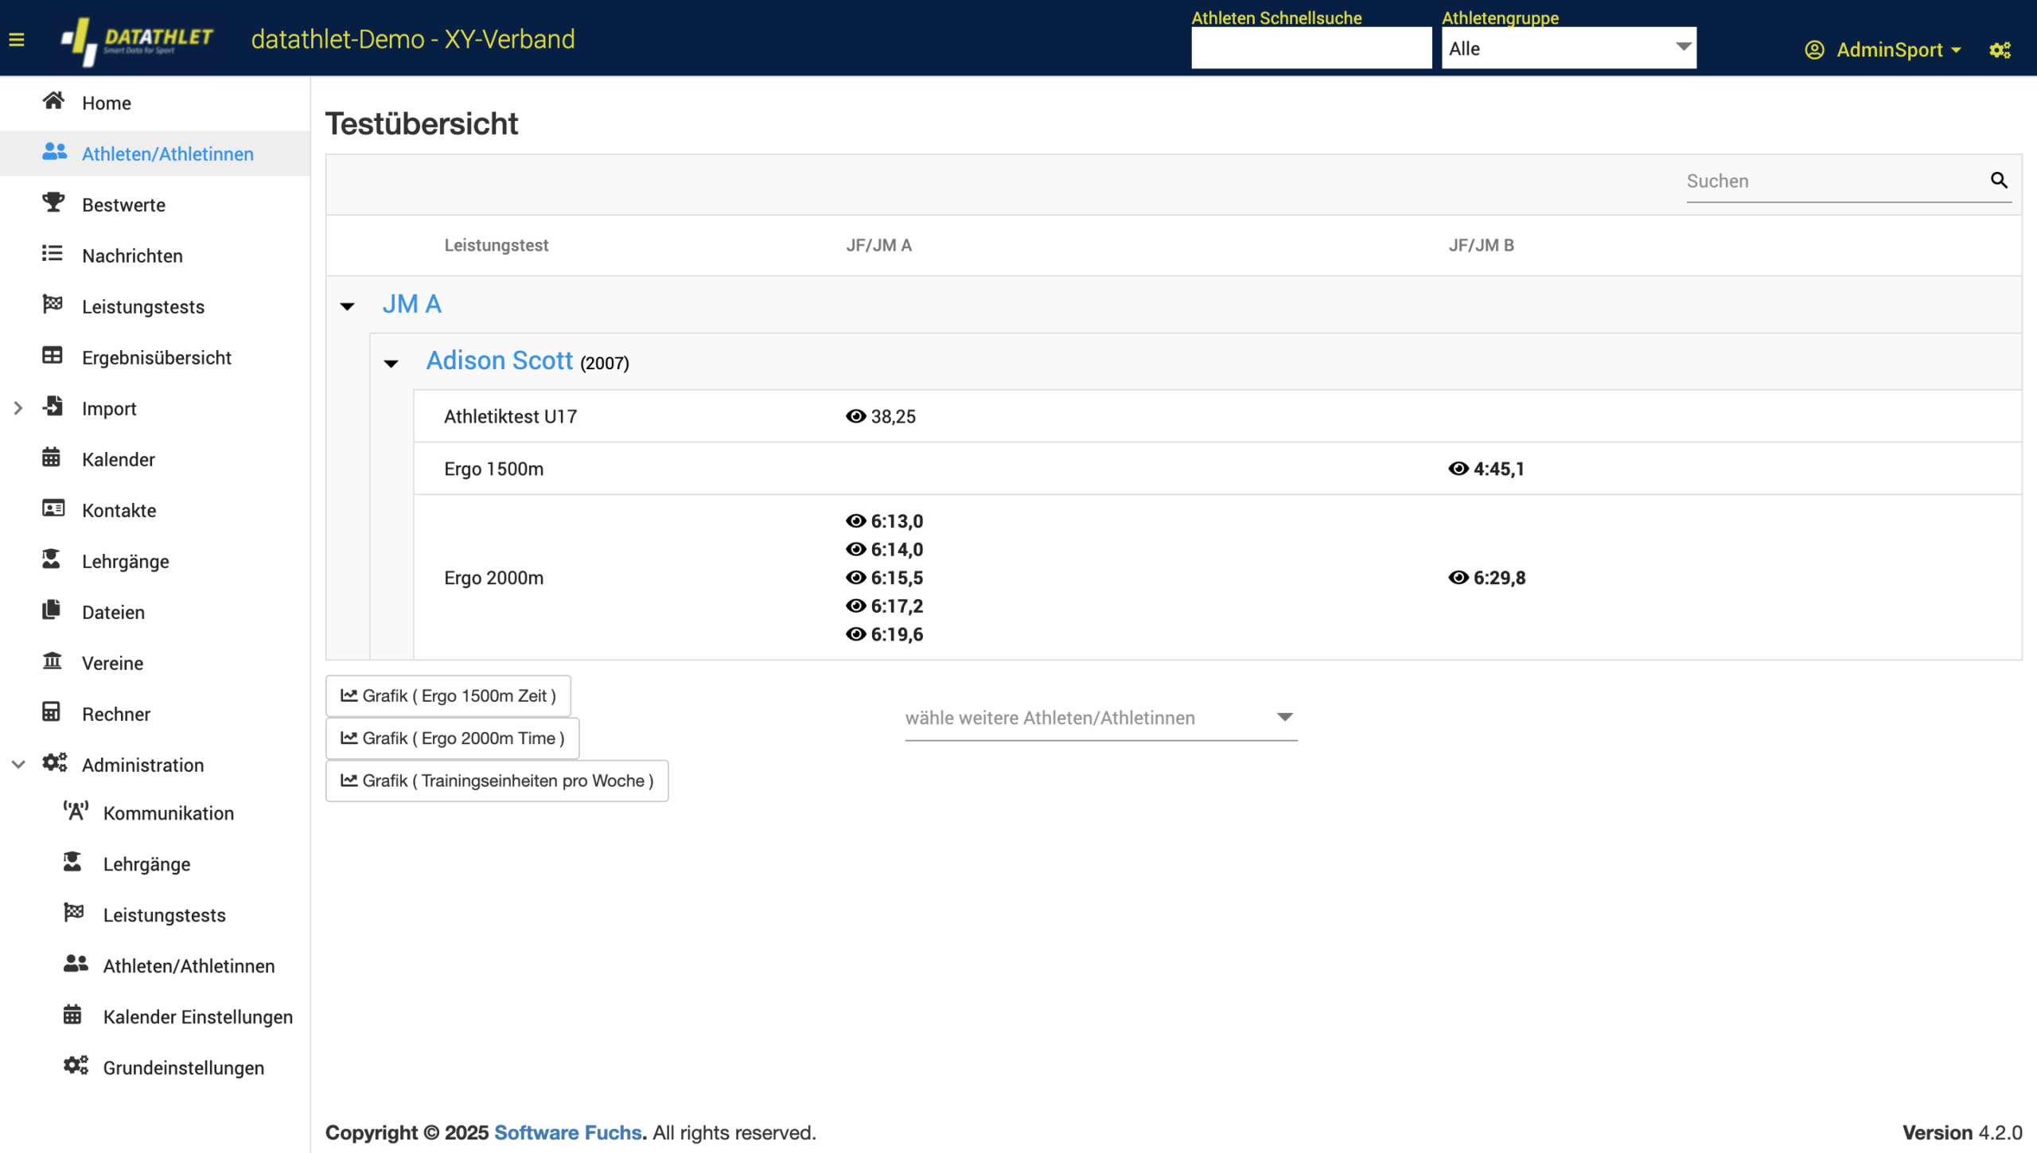This screenshot has height=1153, width=2037.
Task: Toggle eye icon next to 6:17,2
Action: (855, 606)
